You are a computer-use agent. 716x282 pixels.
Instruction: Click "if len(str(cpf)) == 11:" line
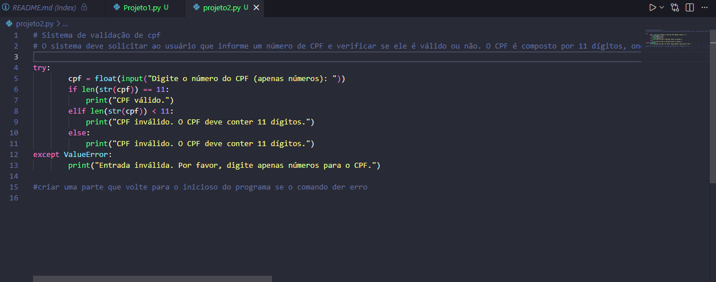coord(119,90)
